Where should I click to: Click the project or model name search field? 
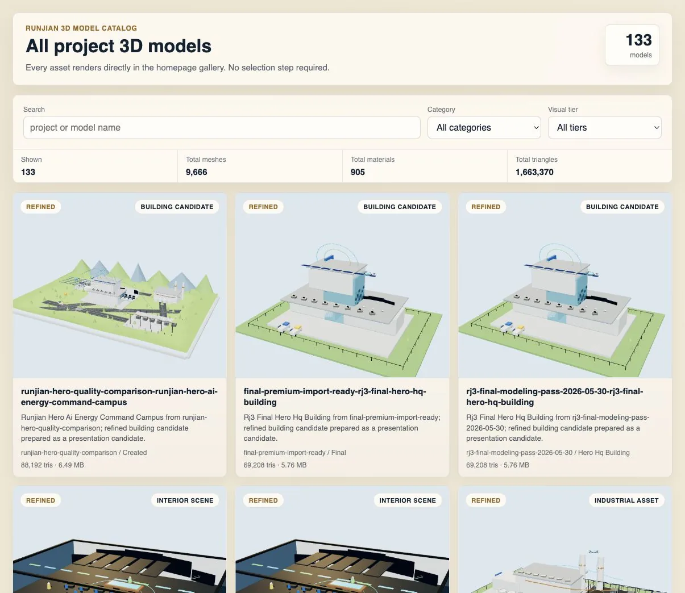(x=222, y=128)
